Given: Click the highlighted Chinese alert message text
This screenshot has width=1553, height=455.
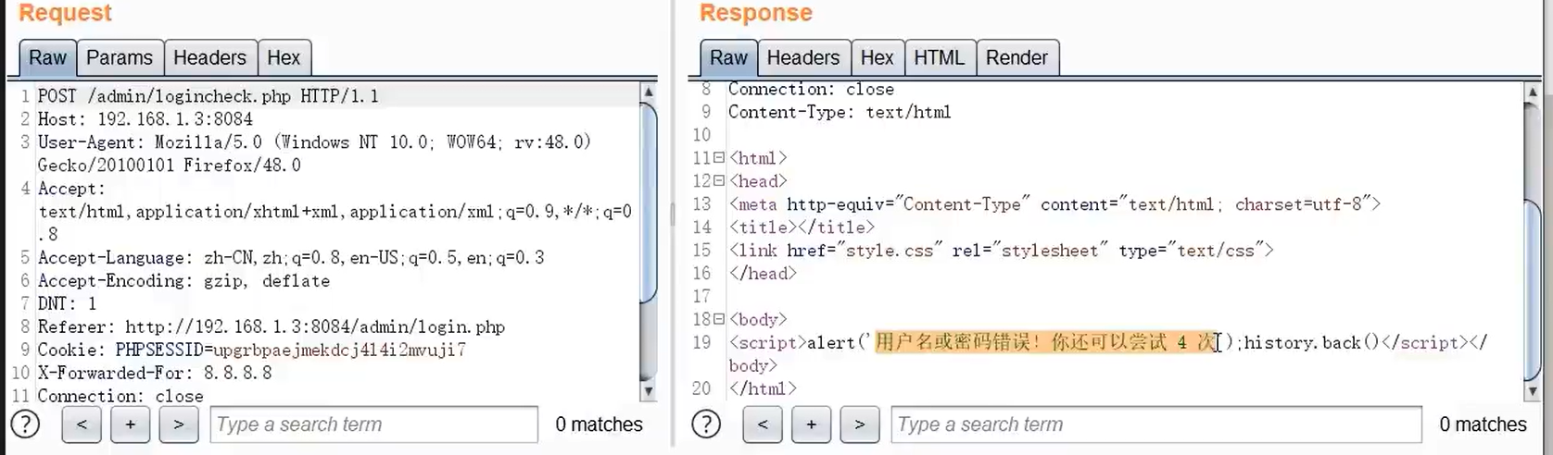Looking at the screenshot, I should point(1047,342).
